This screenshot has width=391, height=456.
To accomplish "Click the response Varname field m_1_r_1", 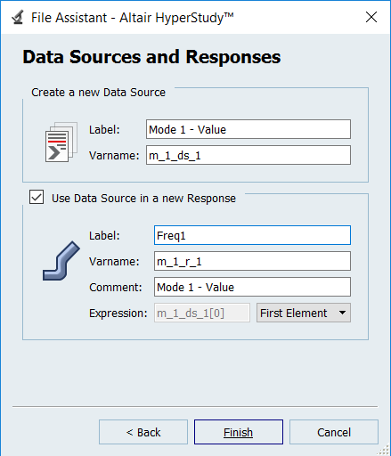I will 252,261.
